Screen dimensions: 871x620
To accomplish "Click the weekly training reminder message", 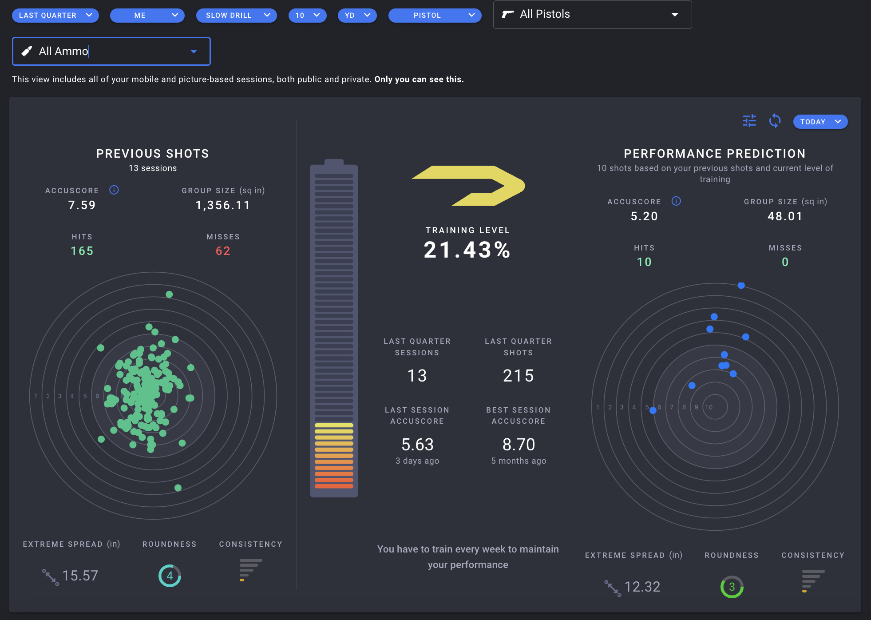I will coord(468,557).
